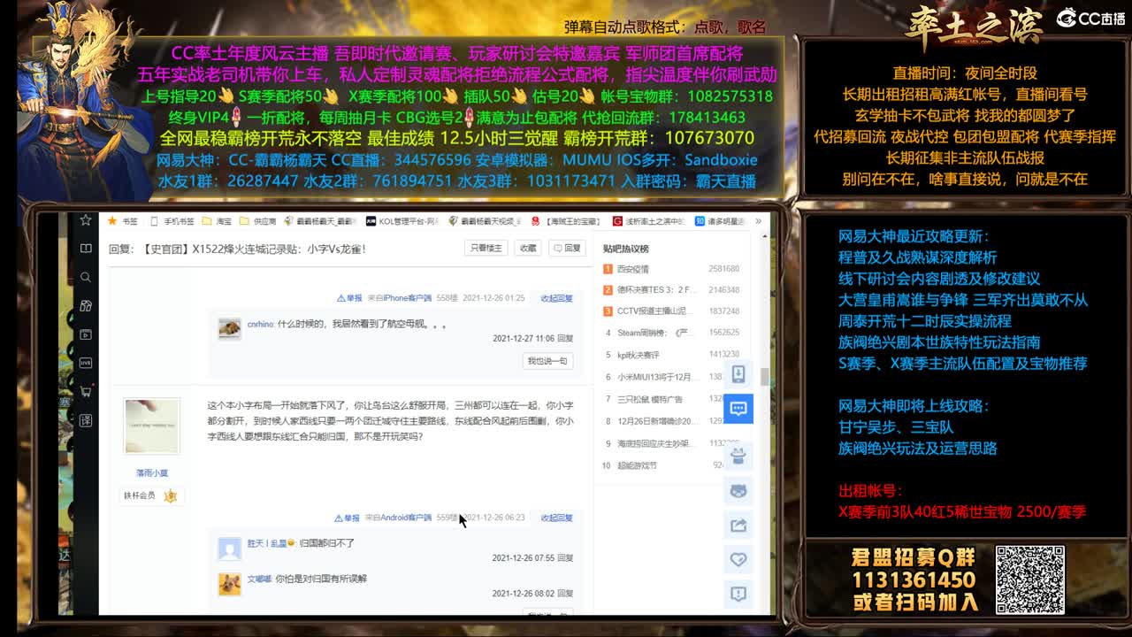
Task: Click the 只看楼主 button
Action: (x=486, y=249)
